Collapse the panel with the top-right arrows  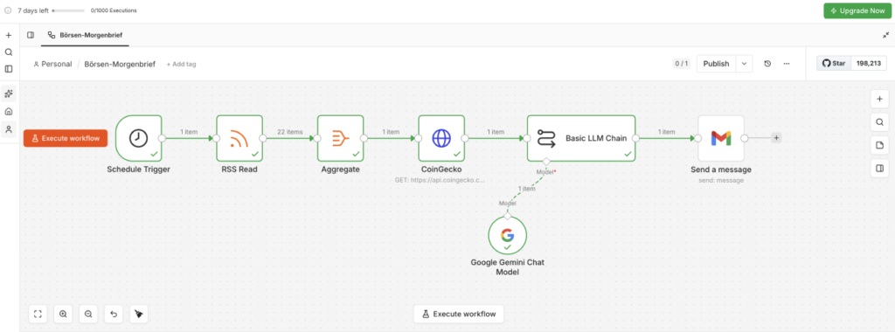tap(886, 35)
